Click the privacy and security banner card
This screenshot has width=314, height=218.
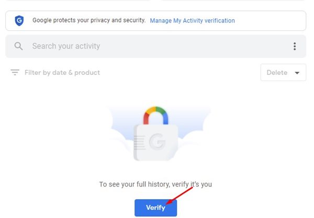click(x=155, y=20)
